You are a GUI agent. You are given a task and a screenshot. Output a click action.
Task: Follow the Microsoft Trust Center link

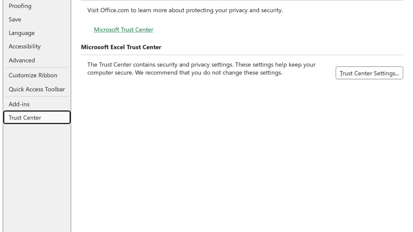pos(123,30)
